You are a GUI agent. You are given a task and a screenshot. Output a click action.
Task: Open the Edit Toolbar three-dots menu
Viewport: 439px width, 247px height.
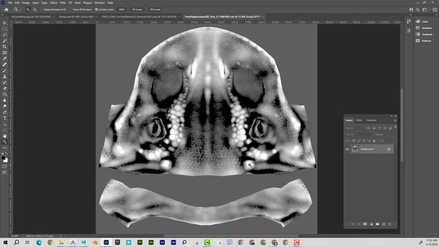pyautogui.click(x=5, y=148)
